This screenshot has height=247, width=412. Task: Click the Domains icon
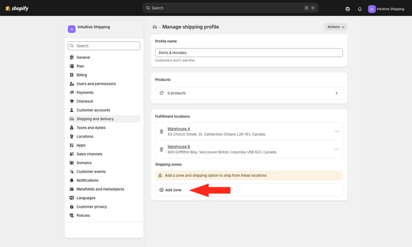[71, 163]
